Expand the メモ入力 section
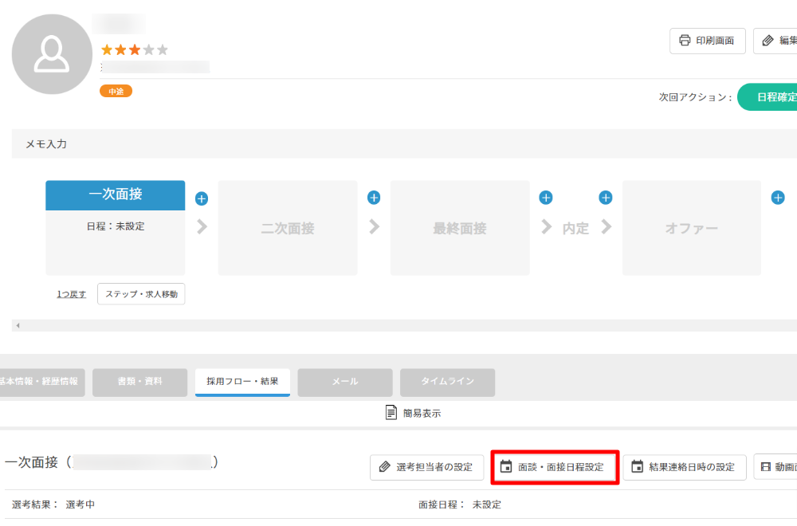The width and height of the screenshot is (797, 526). click(x=398, y=144)
